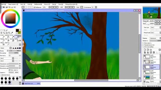Viewport: 161px width, 90px height.
Task: Click the foreground dark brown color swatch
Action: (x=17, y=30)
